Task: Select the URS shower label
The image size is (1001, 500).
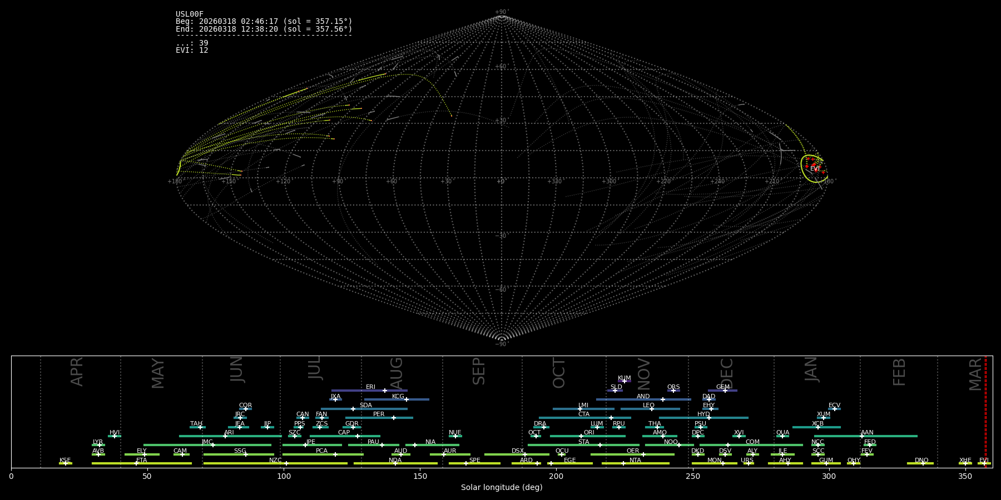Action: pyautogui.click(x=747, y=461)
